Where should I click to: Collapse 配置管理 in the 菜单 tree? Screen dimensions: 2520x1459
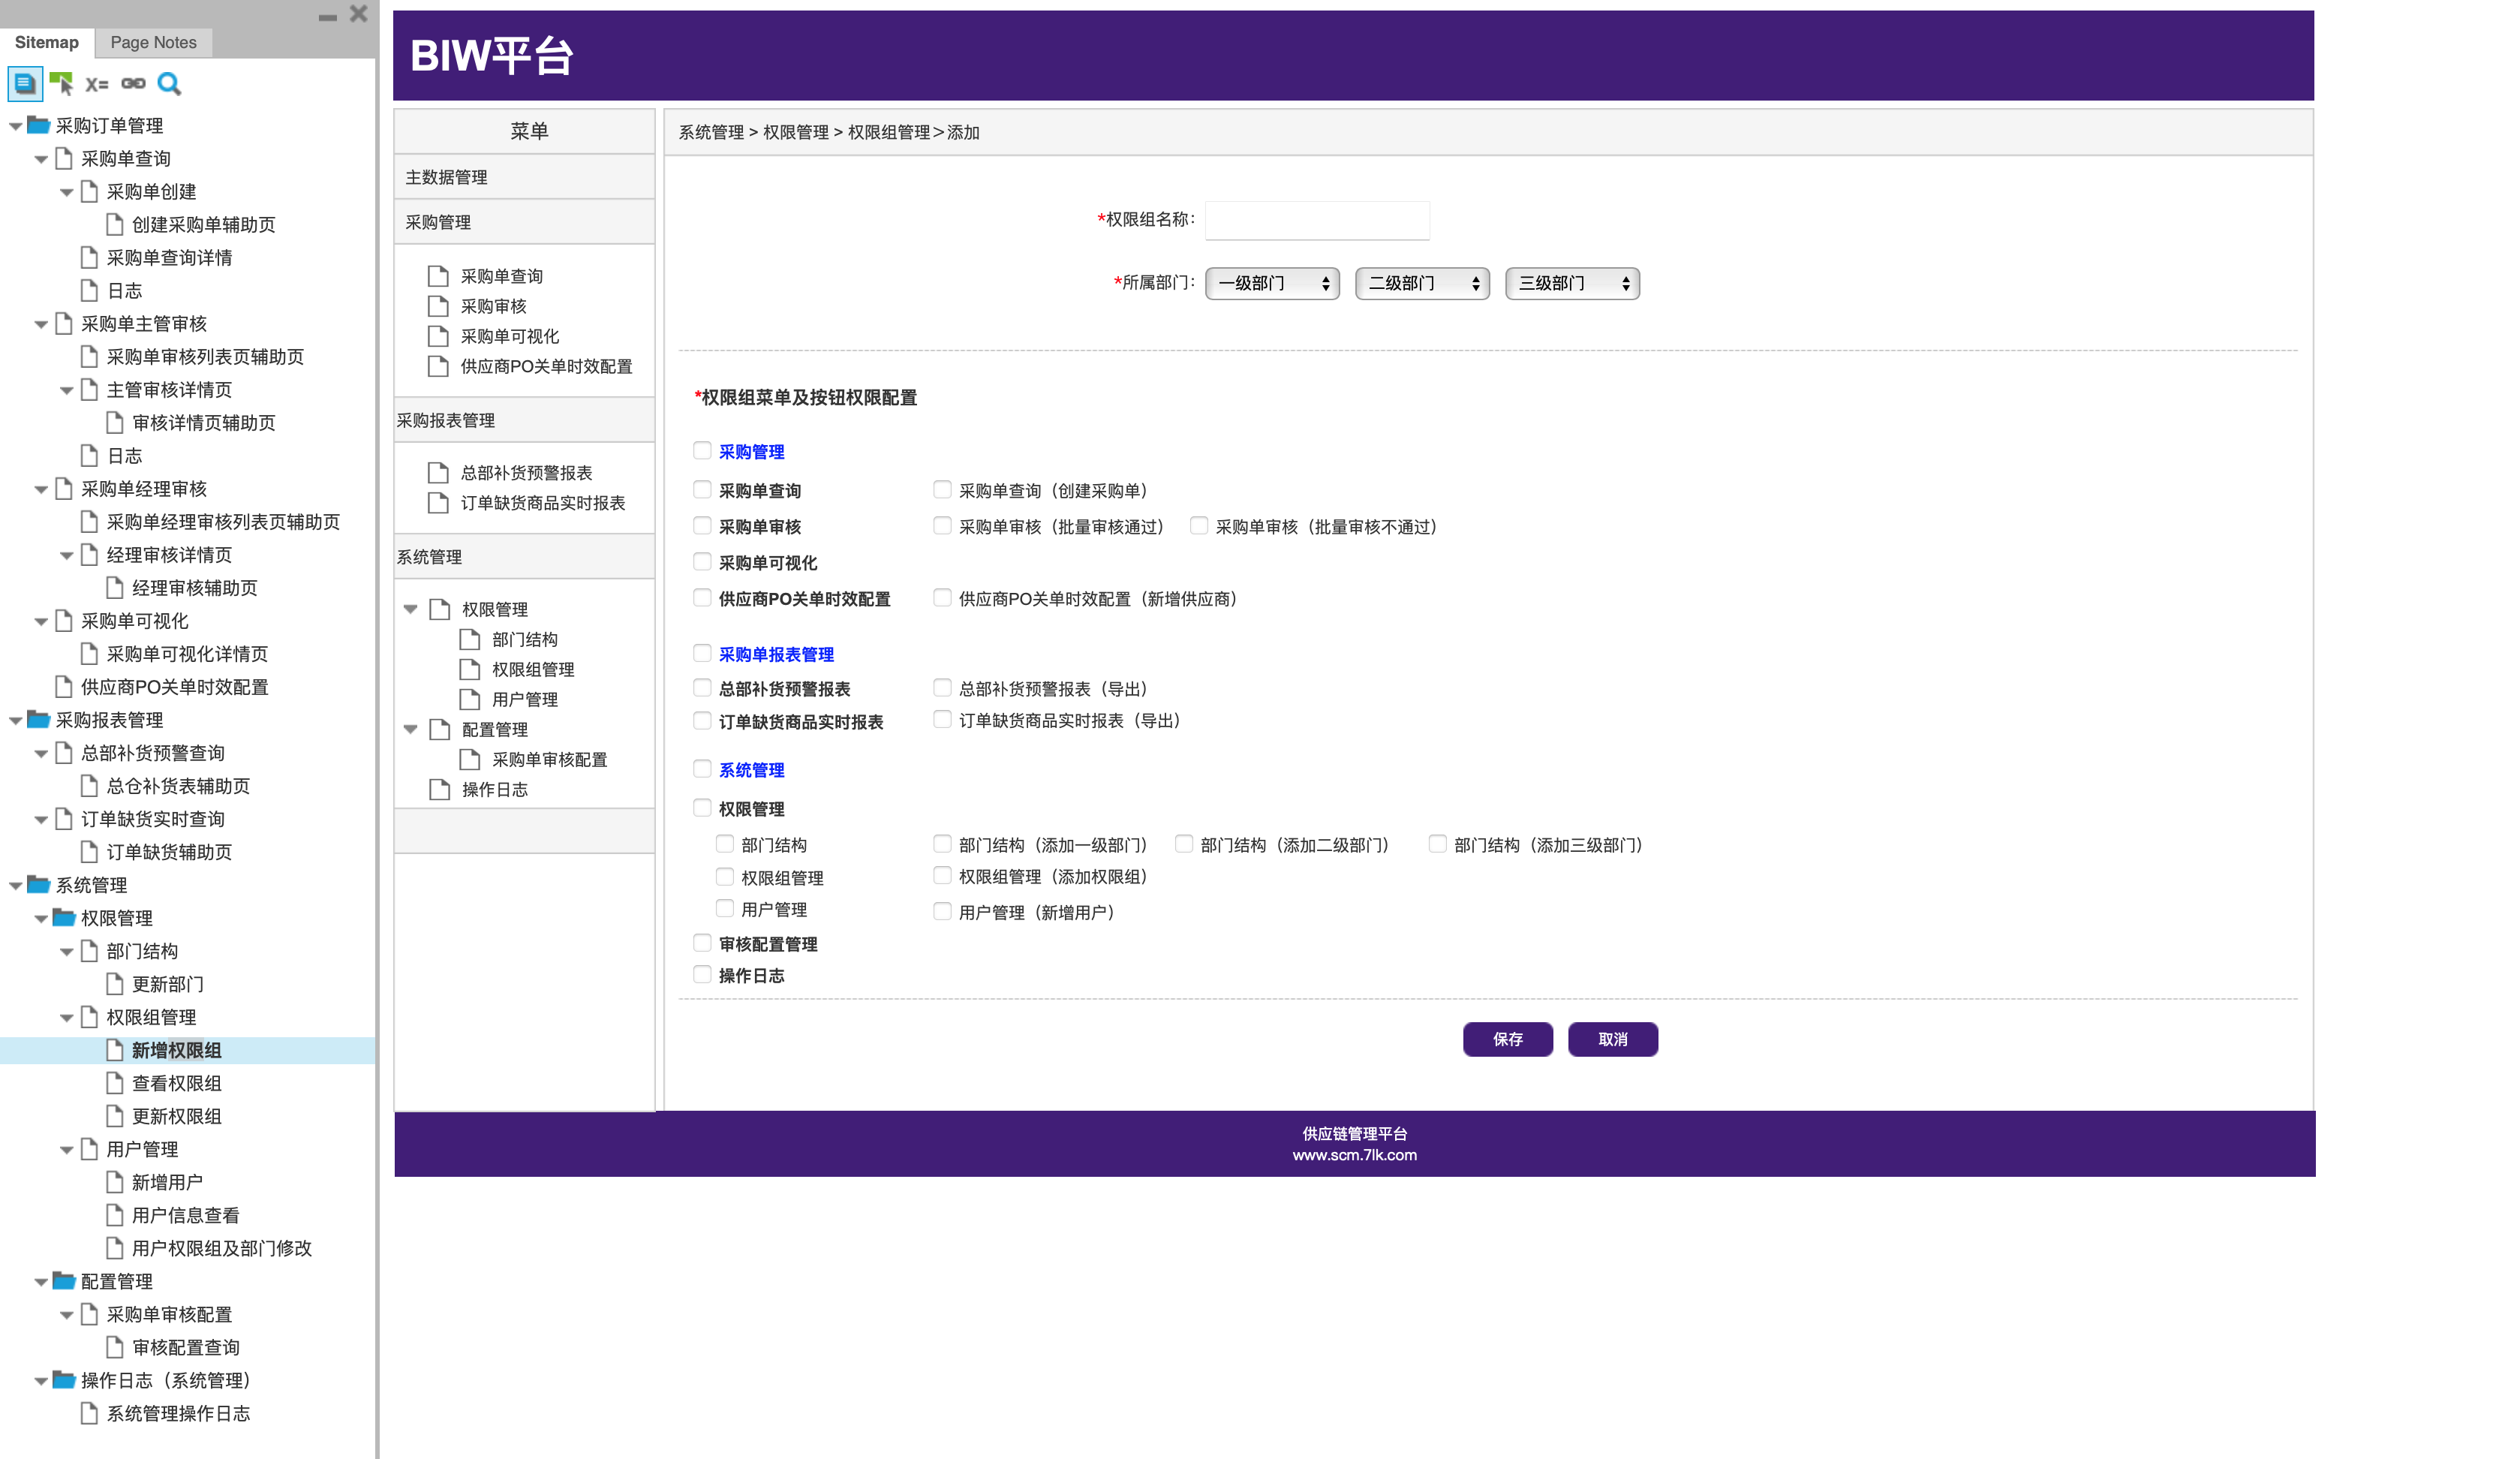click(x=410, y=729)
